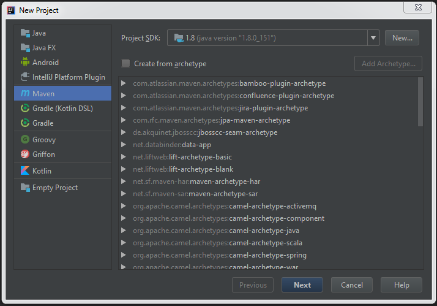Pick the plain Gradle label

tap(43, 123)
